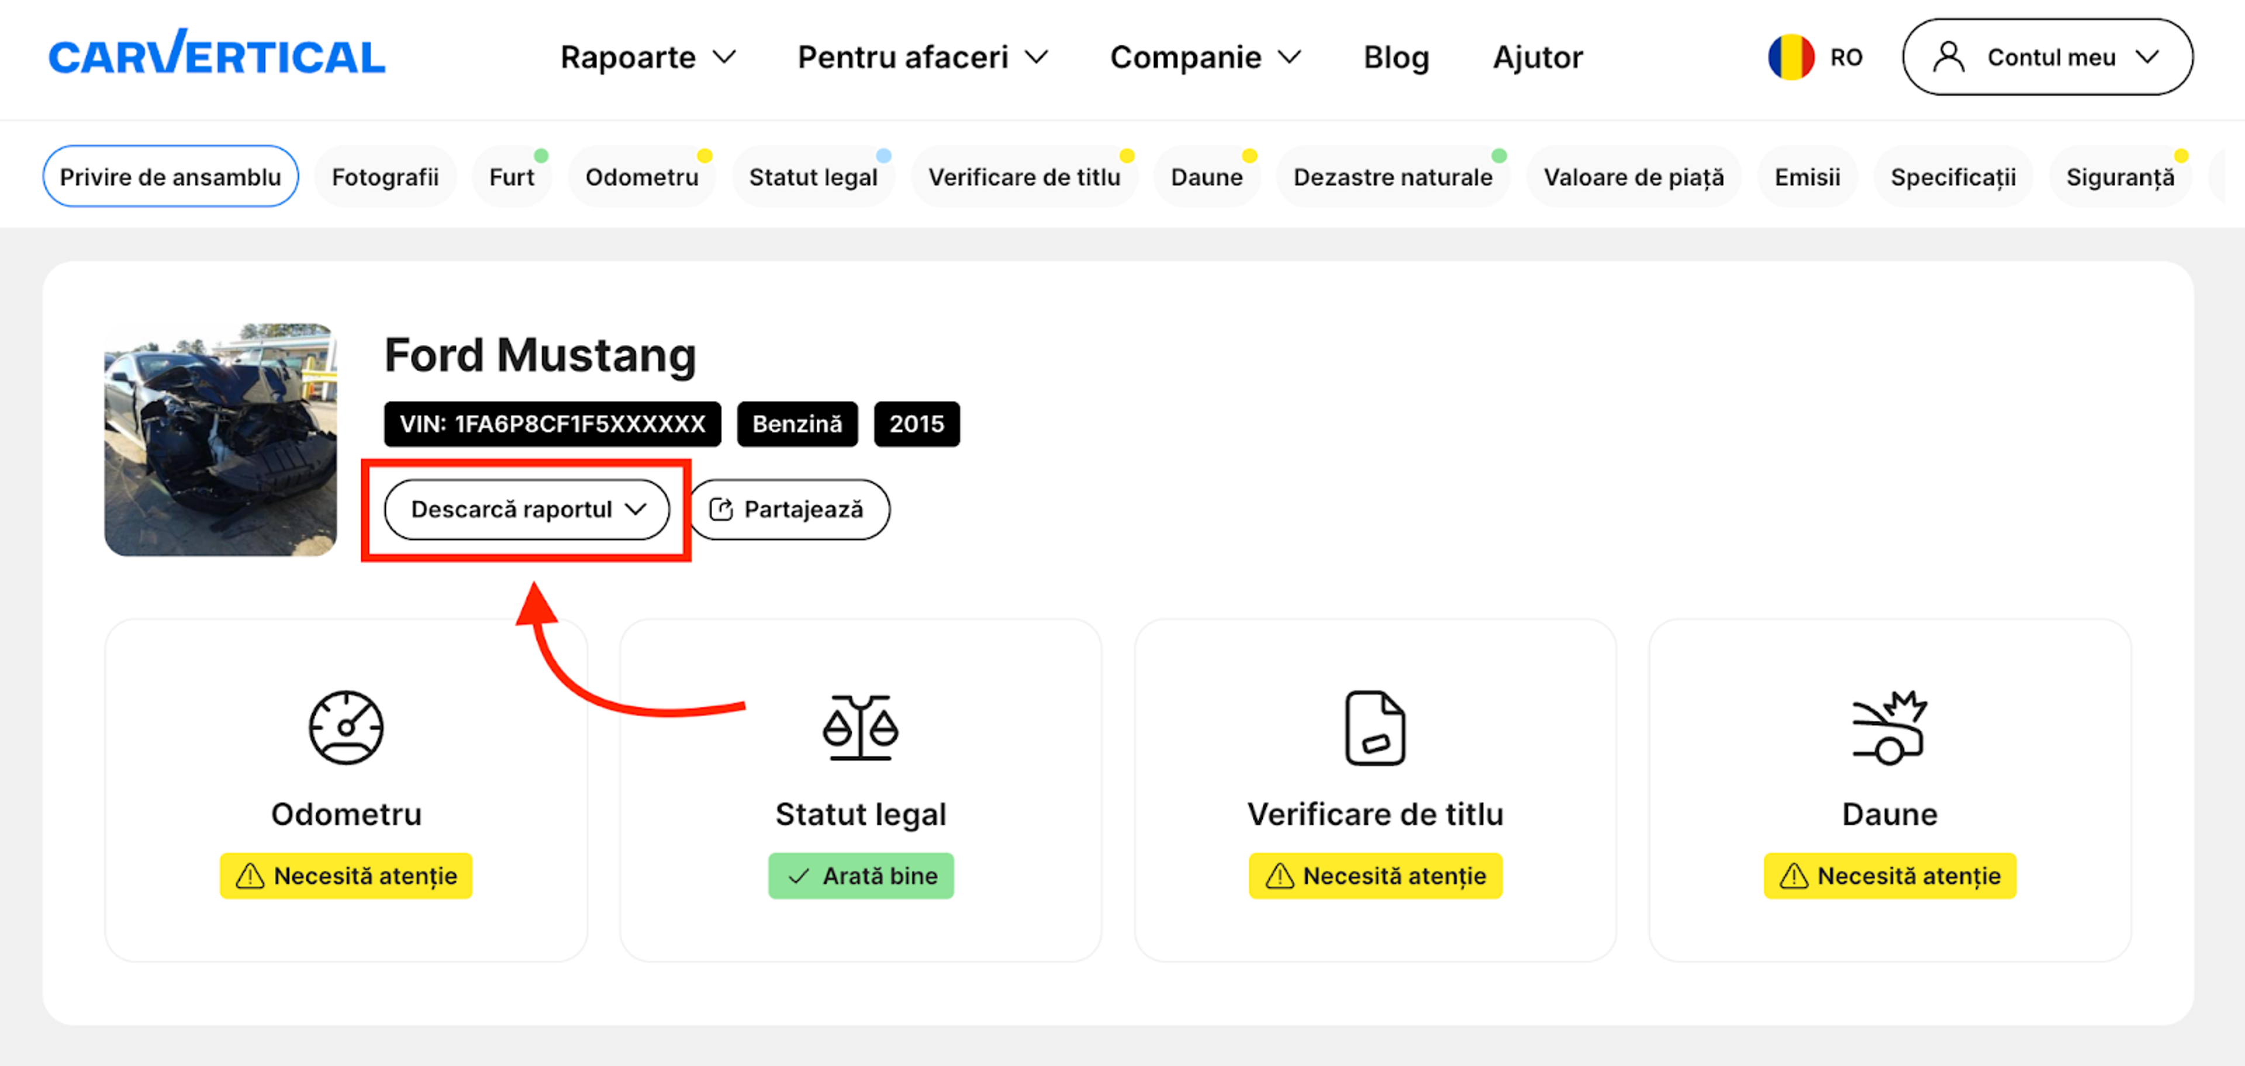The width and height of the screenshot is (2245, 1066).
Task: Click the user profile icon
Action: click(1948, 57)
